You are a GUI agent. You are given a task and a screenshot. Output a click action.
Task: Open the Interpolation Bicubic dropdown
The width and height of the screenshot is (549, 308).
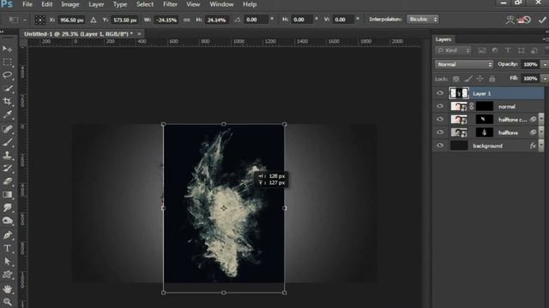(423, 19)
